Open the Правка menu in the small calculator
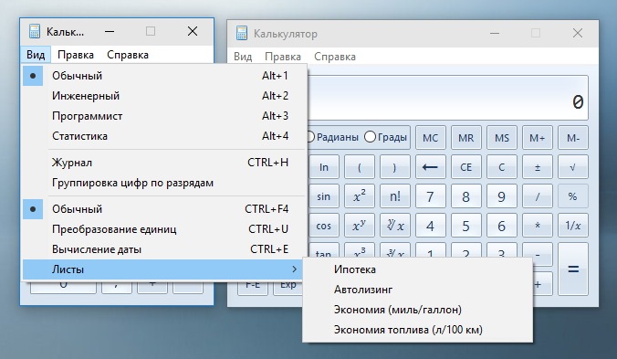 [x=76, y=55]
